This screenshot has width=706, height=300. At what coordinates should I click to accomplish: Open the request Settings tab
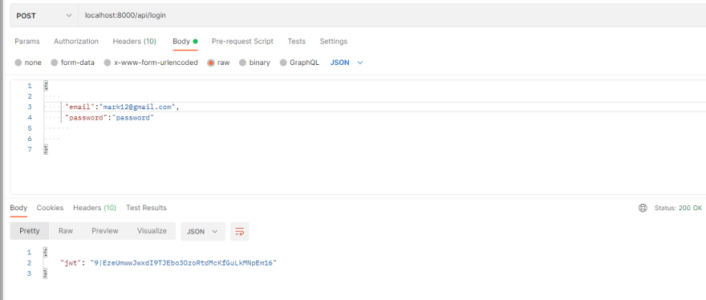click(334, 41)
